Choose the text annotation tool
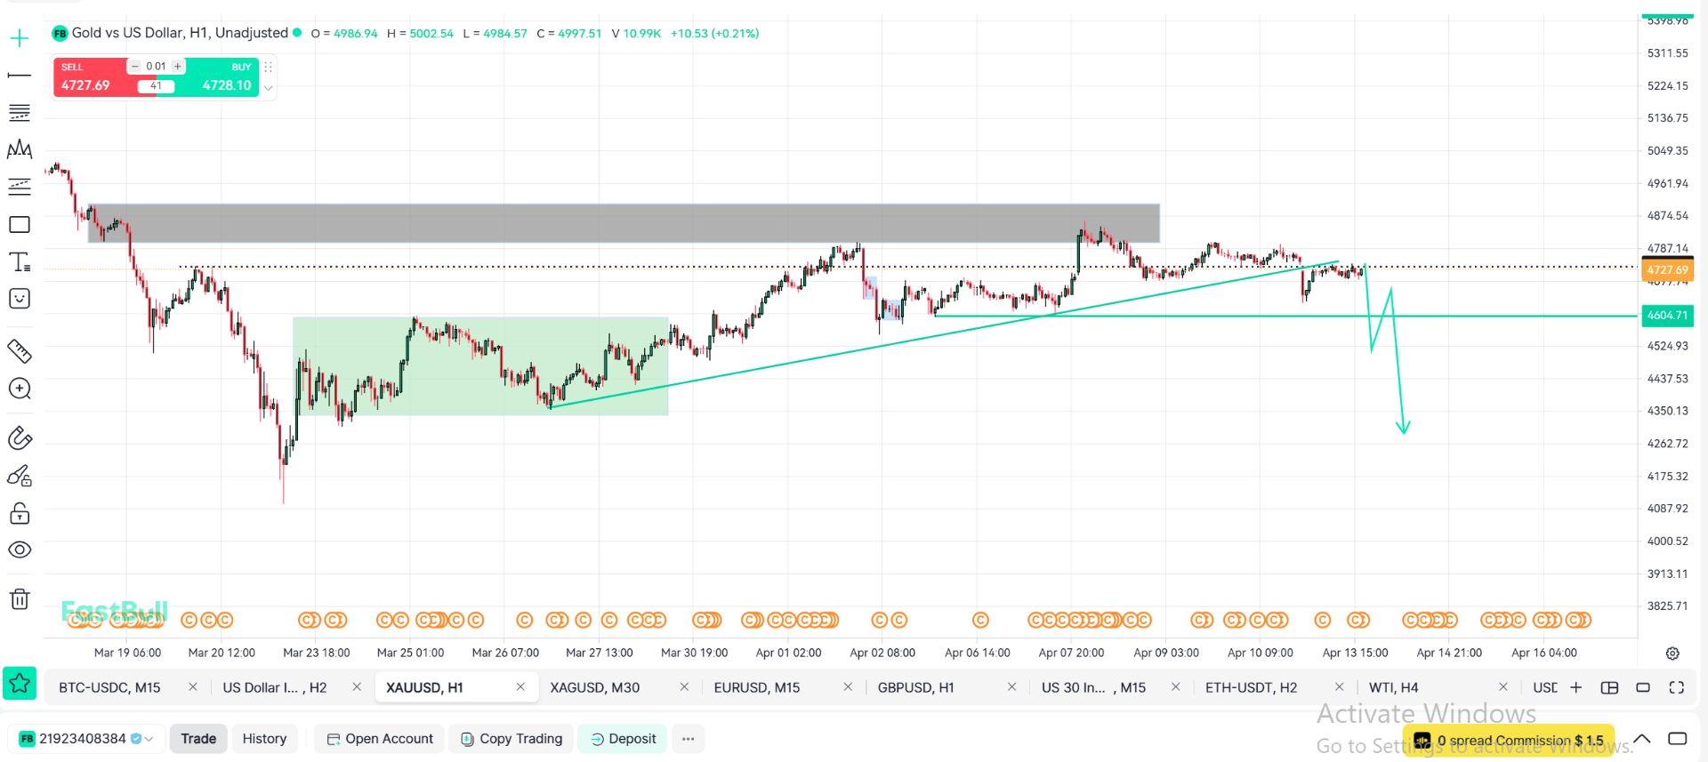The height and width of the screenshot is (762, 1708). click(x=19, y=262)
